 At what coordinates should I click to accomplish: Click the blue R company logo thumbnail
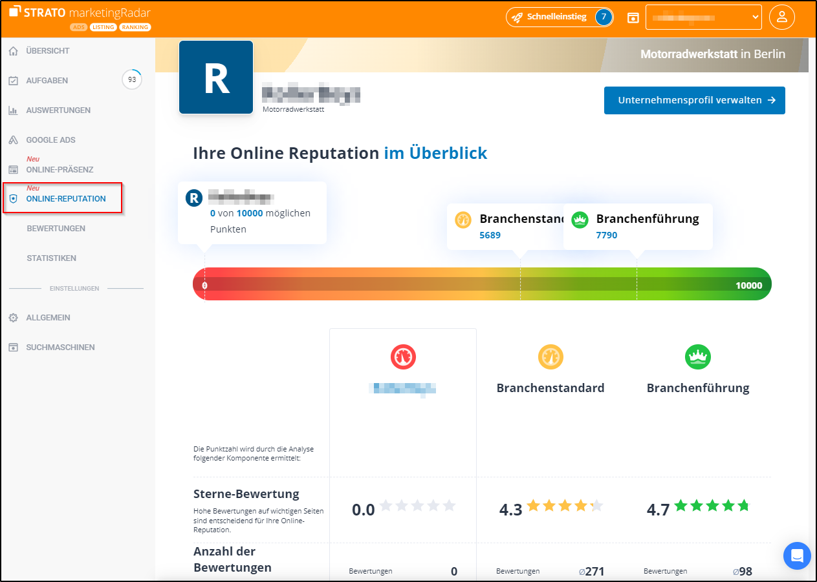[x=215, y=76]
